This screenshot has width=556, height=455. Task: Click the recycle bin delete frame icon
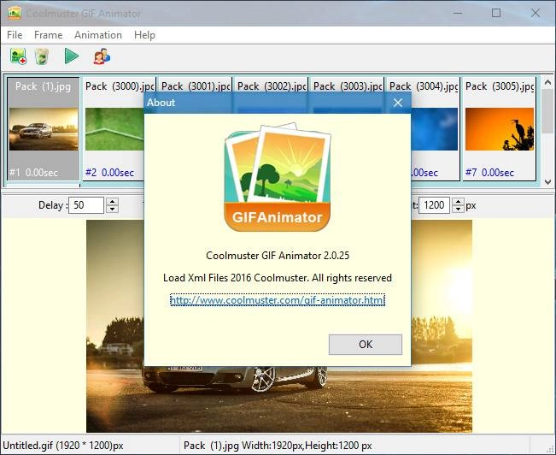42,56
